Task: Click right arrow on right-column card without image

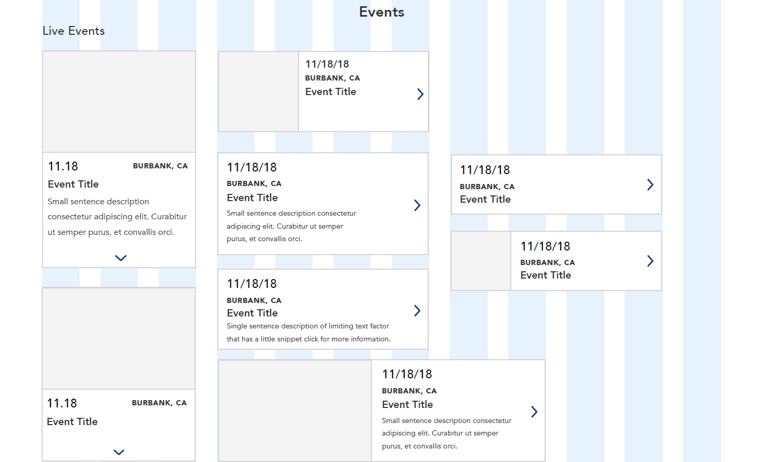Action: click(650, 184)
